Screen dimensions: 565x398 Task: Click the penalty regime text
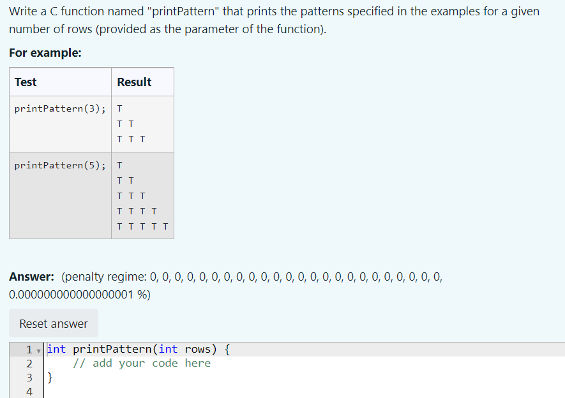tap(255, 277)
